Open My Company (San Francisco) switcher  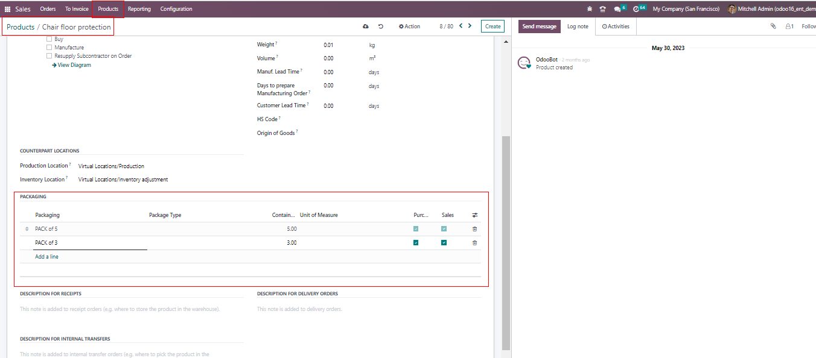pos(686,9)
